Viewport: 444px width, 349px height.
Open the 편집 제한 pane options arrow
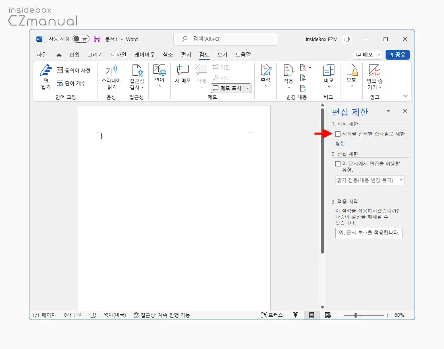point(388,111)
